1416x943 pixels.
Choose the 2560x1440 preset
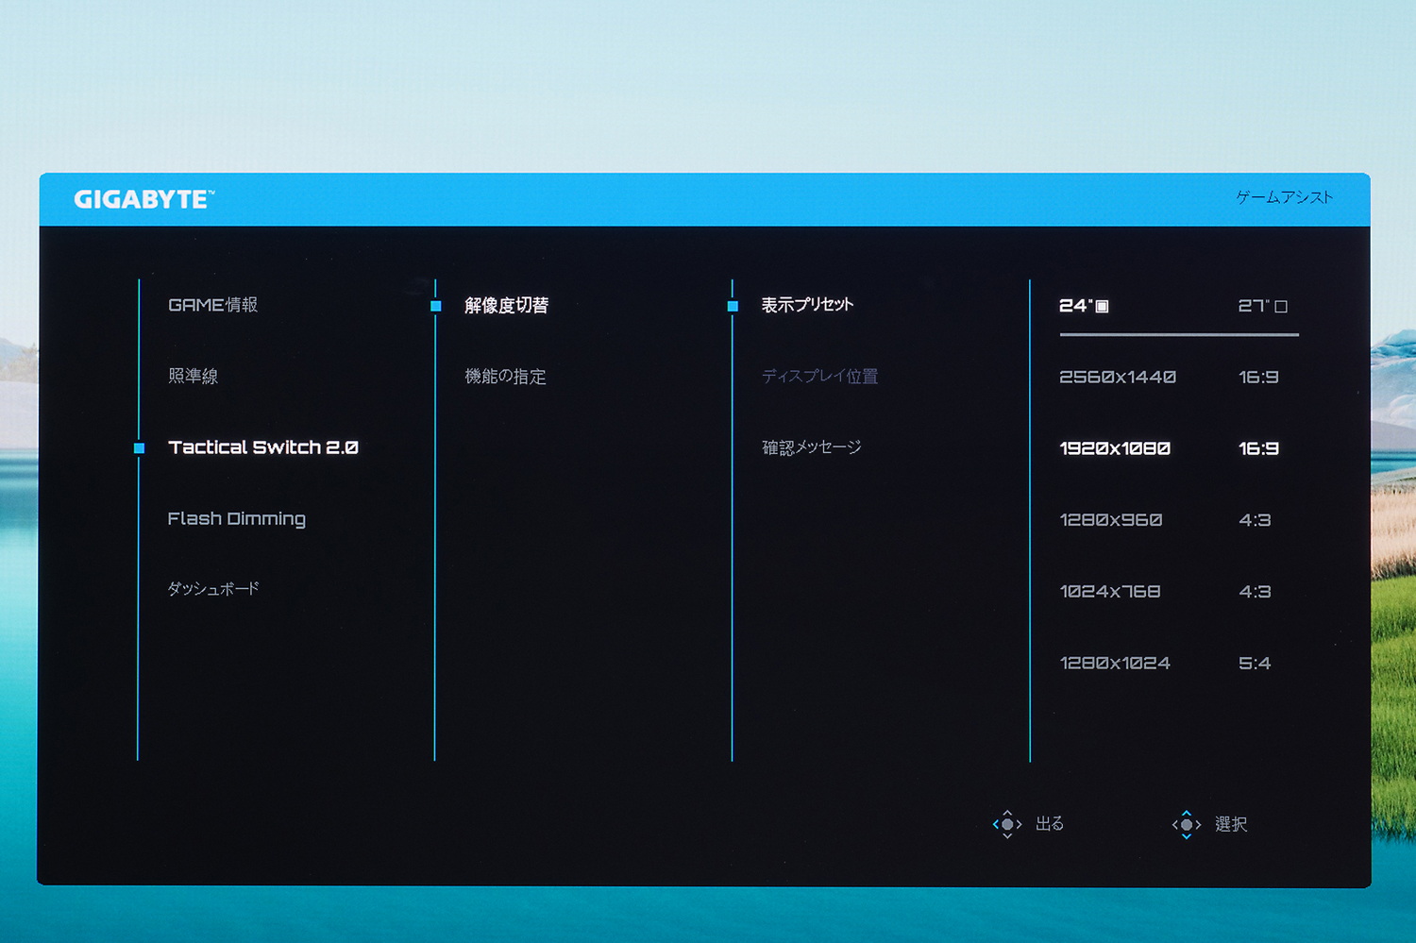click(x=1117, y=377)
